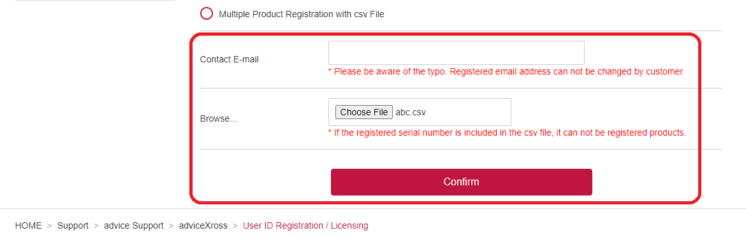Click the red email typo warning text
The image size is (746, 242).
(506, 72)
